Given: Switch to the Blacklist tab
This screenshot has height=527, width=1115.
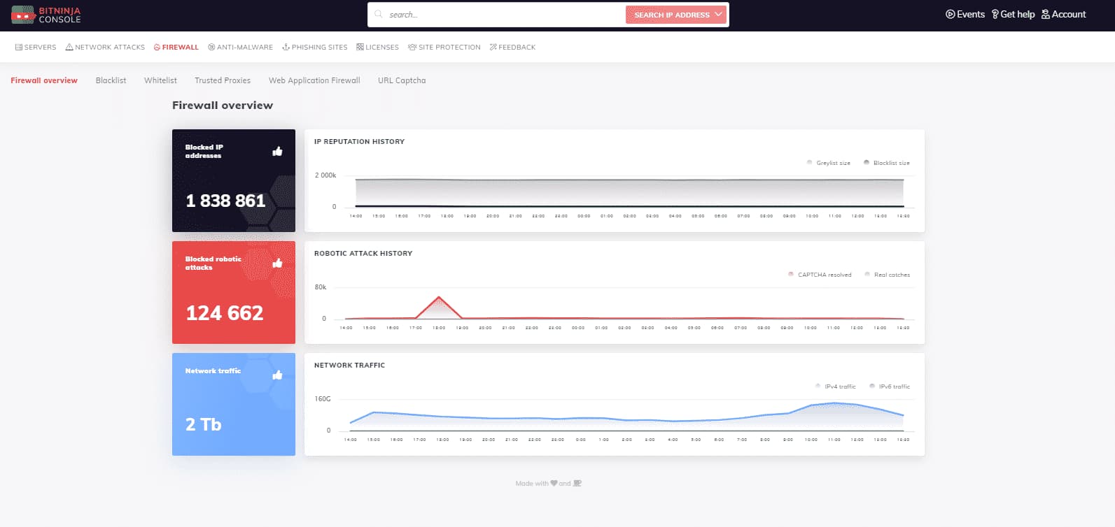Looking at the screenshot, I should pos(111,80).
